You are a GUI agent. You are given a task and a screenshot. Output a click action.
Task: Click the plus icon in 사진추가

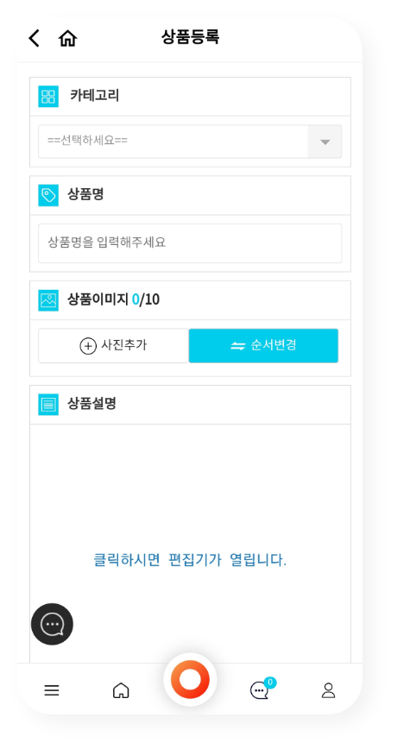(88, 346)
